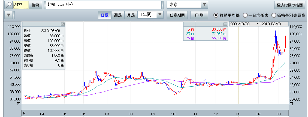Viewport: 308px width, 117px height.
Task: Click the month timeline bar at 08
Action: (131, 114)
